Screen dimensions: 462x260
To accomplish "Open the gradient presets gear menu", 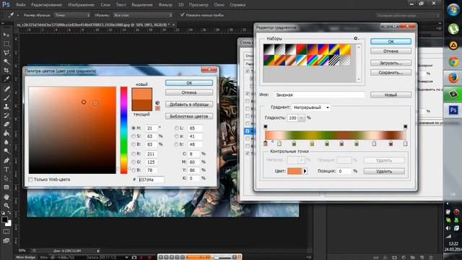I will [356, 38].
